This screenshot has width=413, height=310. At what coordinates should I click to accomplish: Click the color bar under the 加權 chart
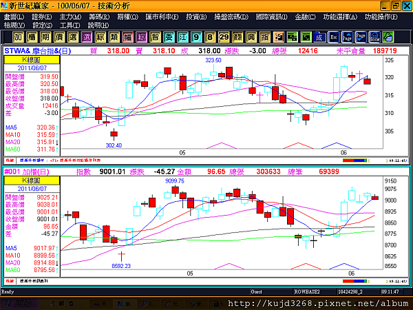pyautogui.click(x=354, y=281)
